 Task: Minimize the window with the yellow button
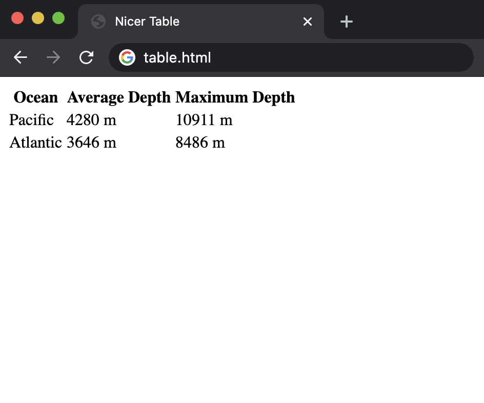pyautogui.click(x=38, y=18)
